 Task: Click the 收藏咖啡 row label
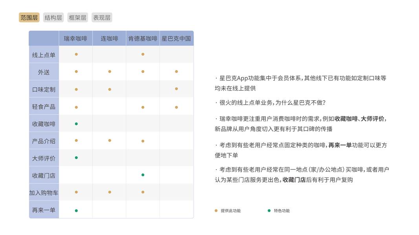click(44, 124)
